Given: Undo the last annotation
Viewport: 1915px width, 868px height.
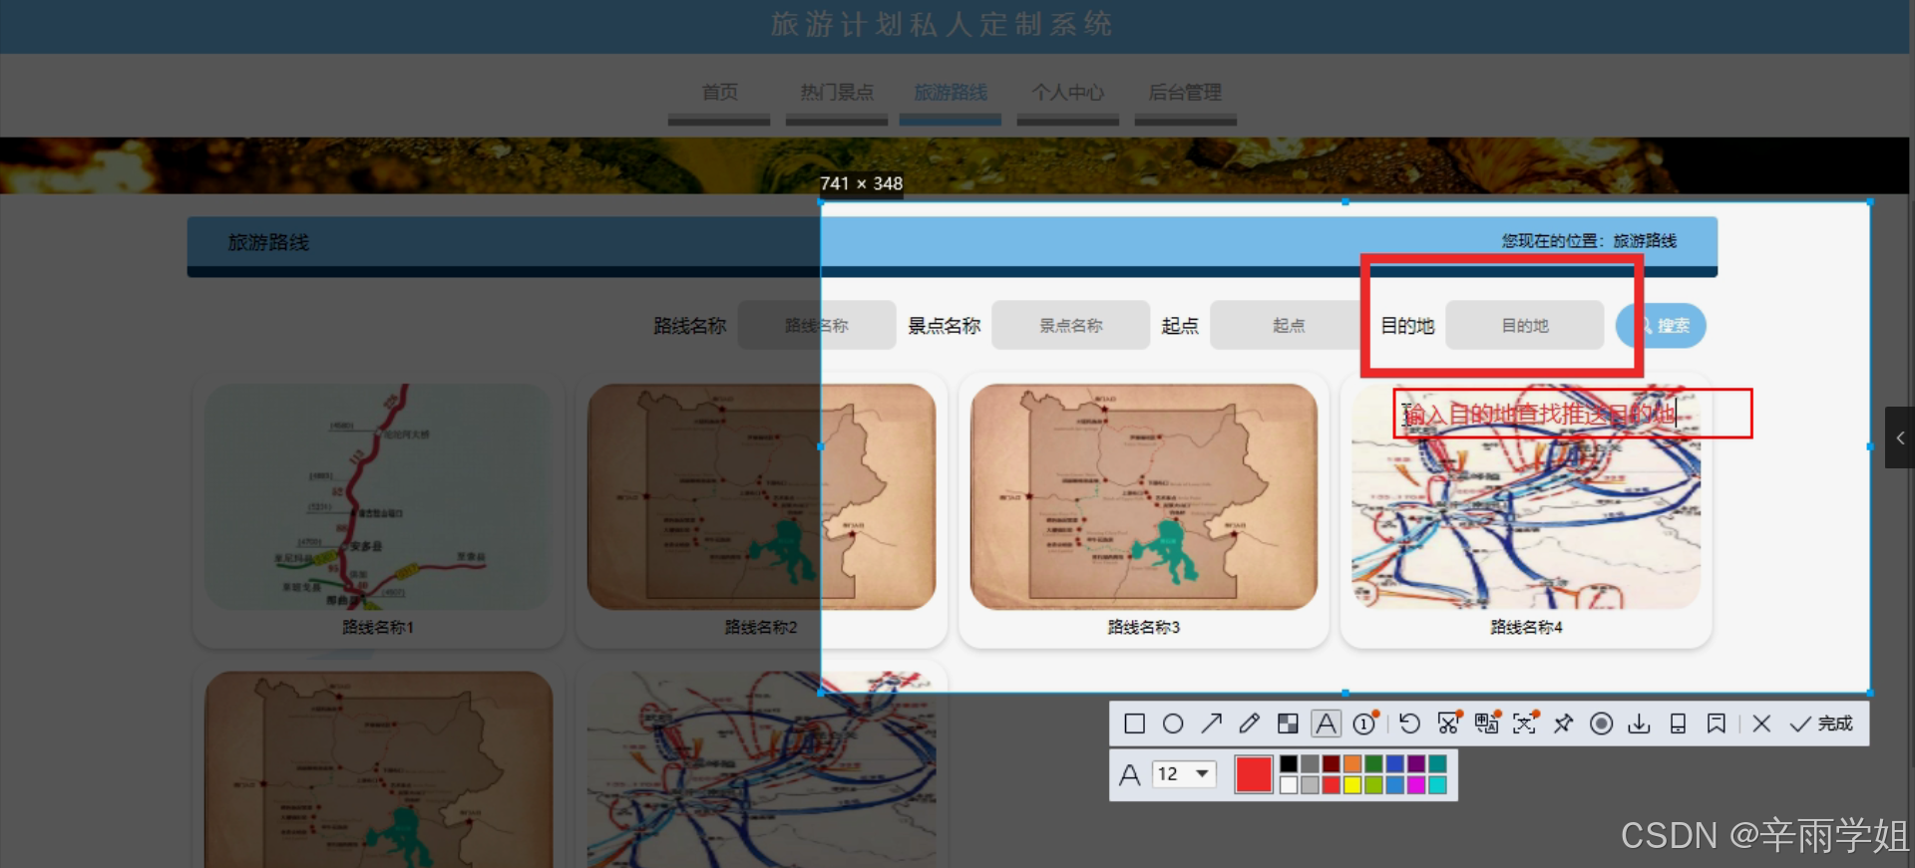Looking at the screenshot, I should (1409, 723).
